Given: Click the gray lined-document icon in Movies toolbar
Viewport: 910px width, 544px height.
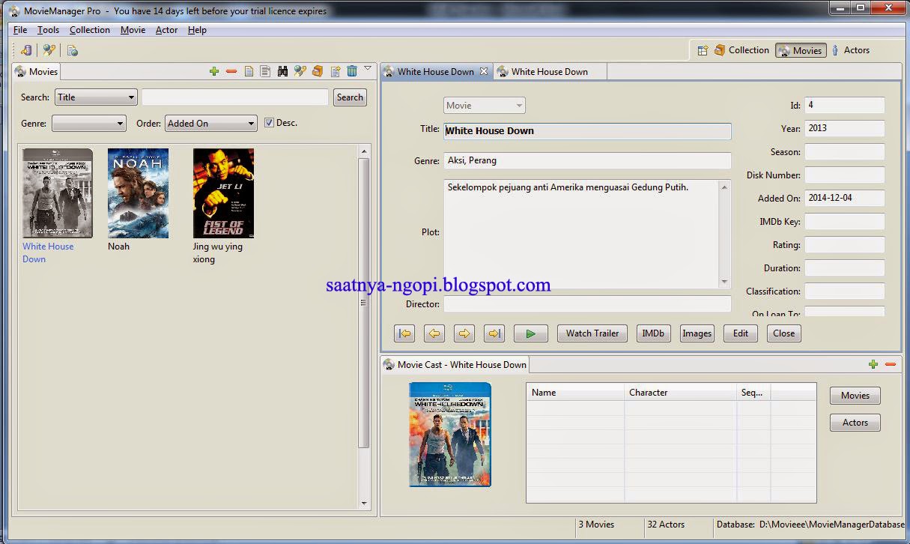Looking at the screenshot, I should pyautogui.click(x=265, y=71).
